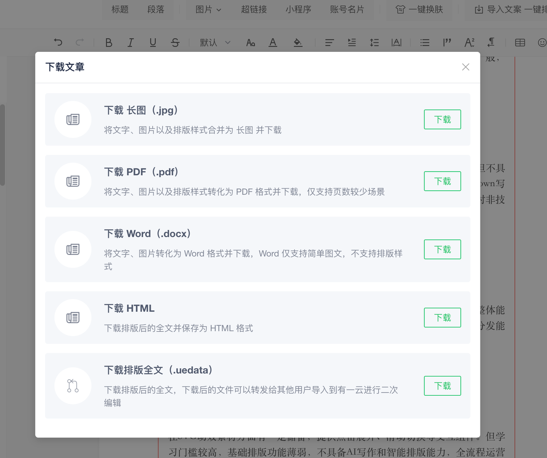Click the long image description text

pyautogui.click(x=193, y=130)
